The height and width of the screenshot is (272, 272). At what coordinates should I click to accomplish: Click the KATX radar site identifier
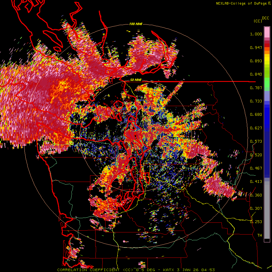(x=169, y=270)
